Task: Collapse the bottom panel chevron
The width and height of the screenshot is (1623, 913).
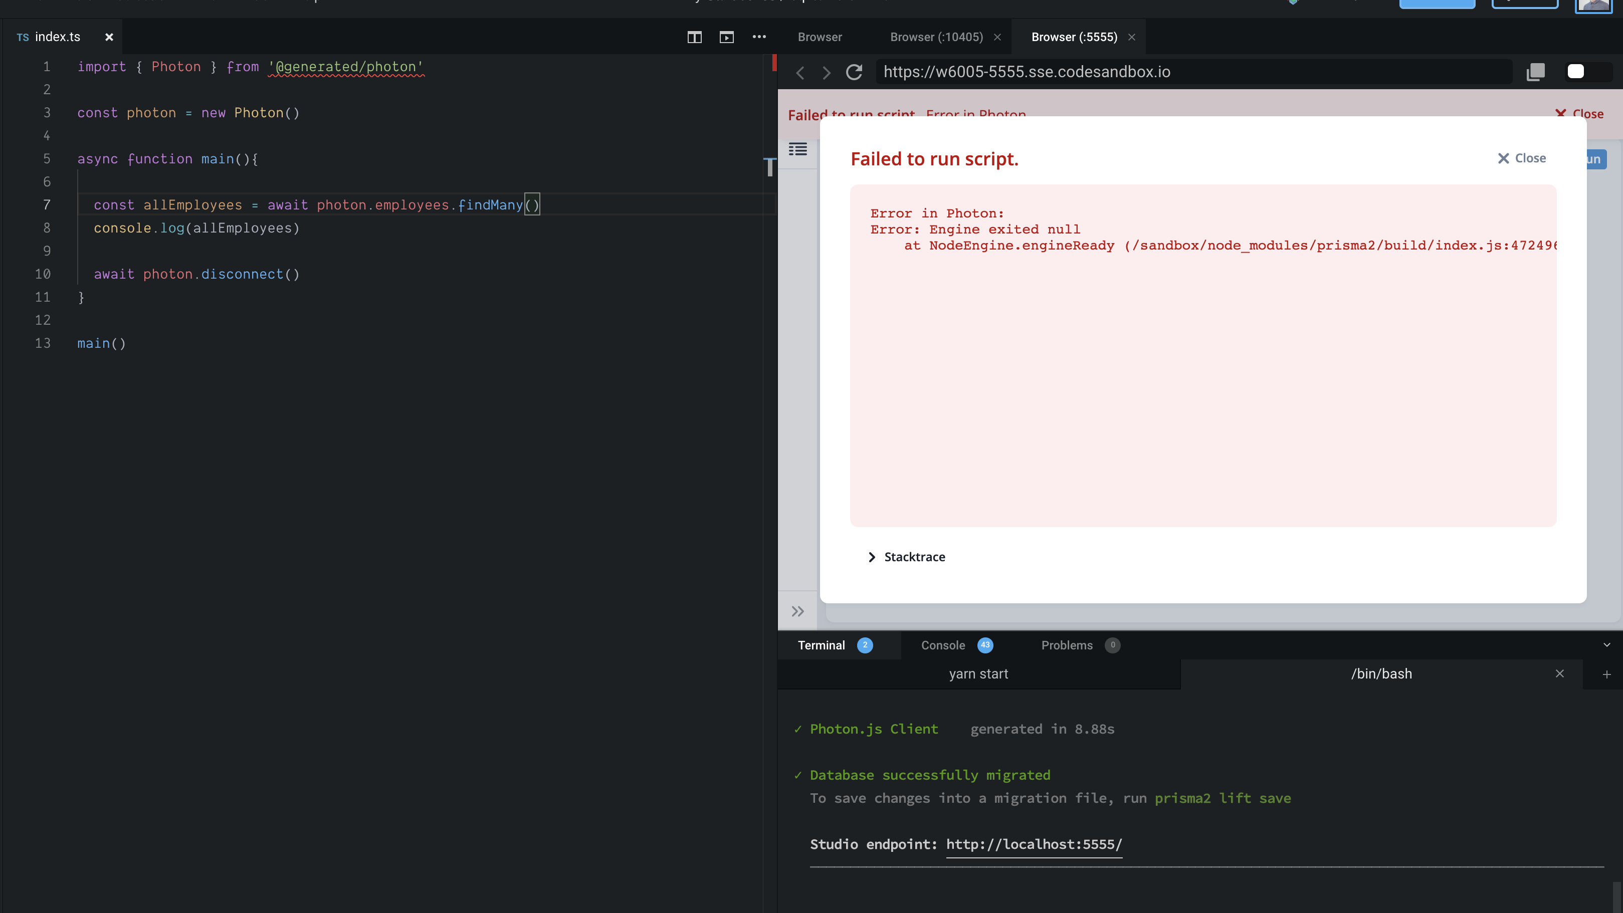Action: [x=1606, y=644]
